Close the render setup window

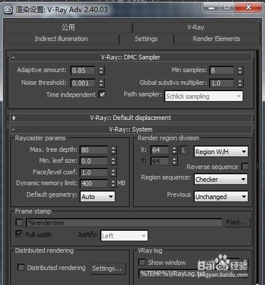click(x=248, y=8)
